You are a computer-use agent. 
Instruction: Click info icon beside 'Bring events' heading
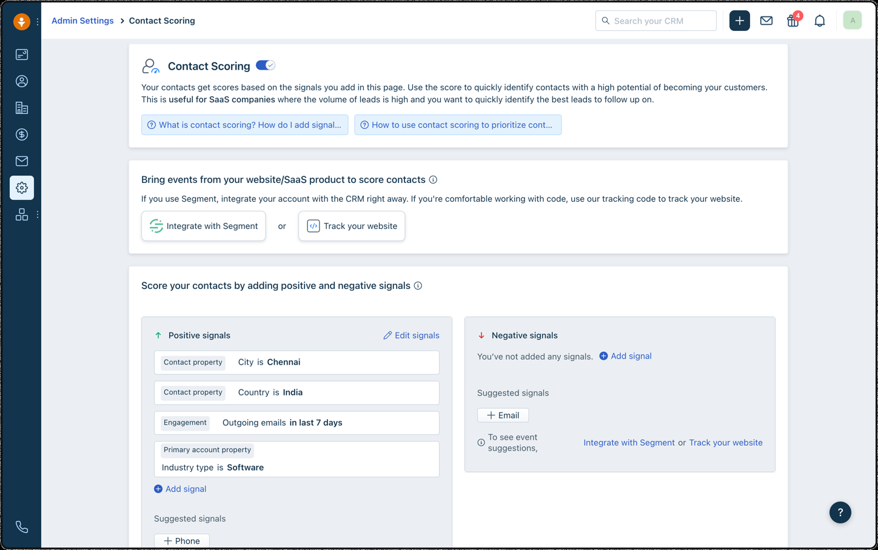pyautogui.click(x=433, y=180)
